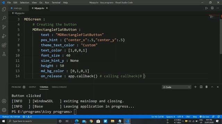The image size is (222, 124).
Task: Open Task View on the taskbar
Action: (67, 121)
